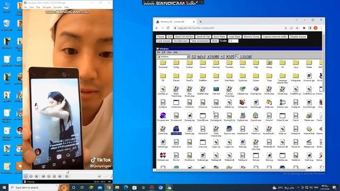Toggle the Disable mouse button
Image resolution: width=340 pixels, height=191 pixels.
[x=298, y=37]
